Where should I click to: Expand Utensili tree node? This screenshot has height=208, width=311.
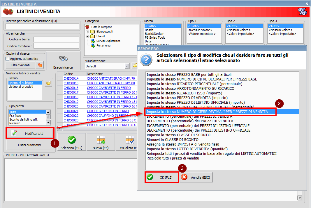tap(87, 36)
